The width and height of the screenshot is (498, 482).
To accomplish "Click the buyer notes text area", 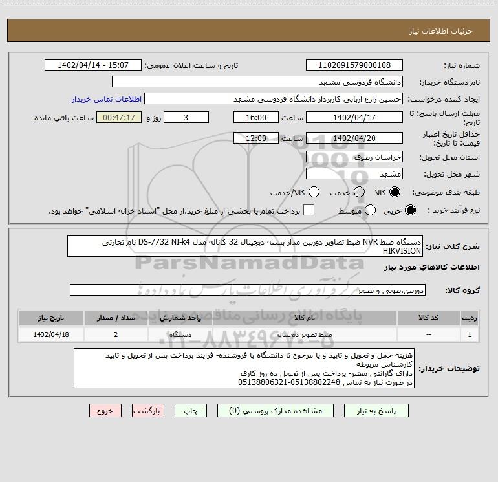I will [x=244, y=368].
